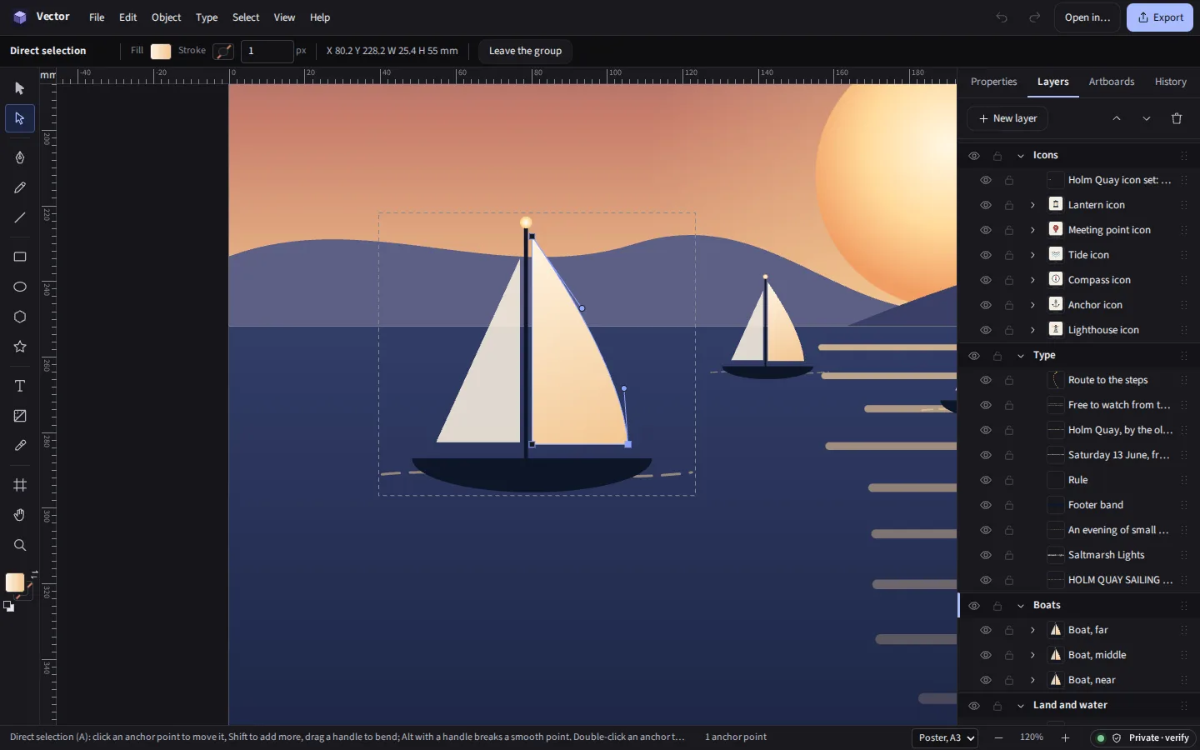Select the Direct selection tool
Screen dimensions: 1200x750
click(x=20, y=118)
